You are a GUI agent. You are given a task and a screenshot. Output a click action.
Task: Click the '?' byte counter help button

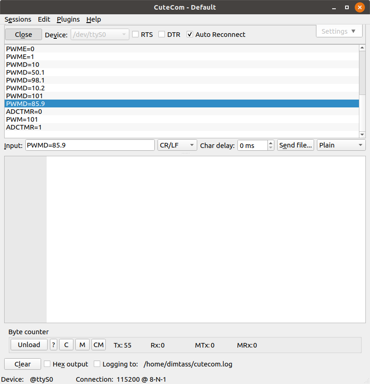click(54, 345)
